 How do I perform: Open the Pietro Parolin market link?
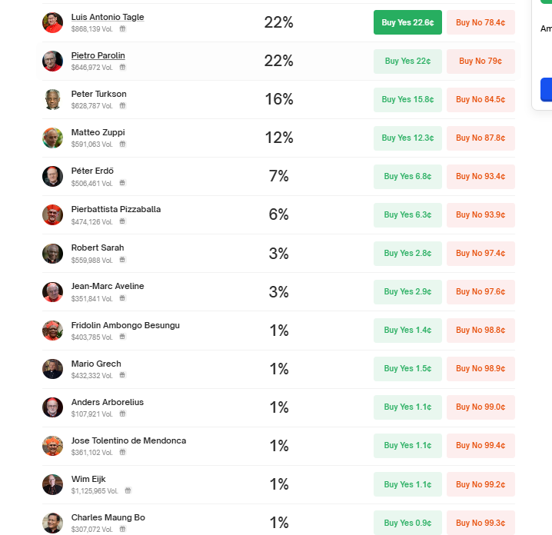(98, 55)
